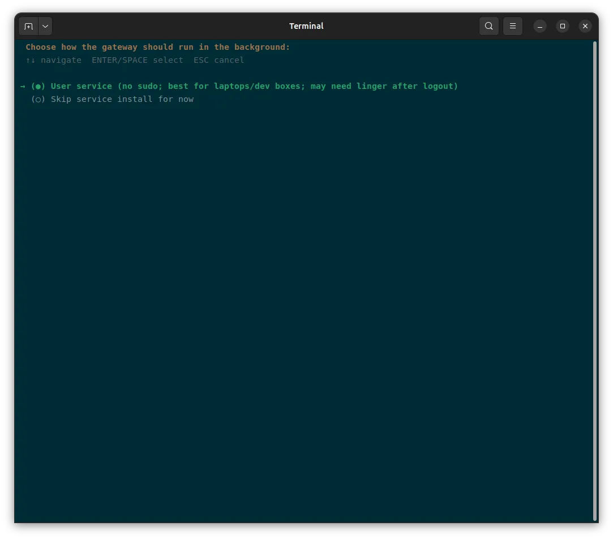Screen dimensions: 613x539
Task: Click the 'ENTER/SPACE select' hint
Action: [137, 60]
